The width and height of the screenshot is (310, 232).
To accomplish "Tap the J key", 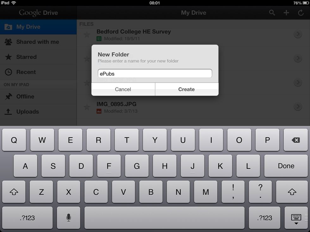I will 193,166.
